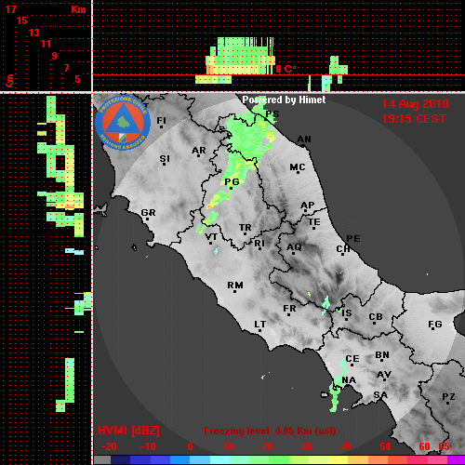Click the PS city label
Image resolution: width=465 pixels, height=465 pixels.
(x=272, y=114)
